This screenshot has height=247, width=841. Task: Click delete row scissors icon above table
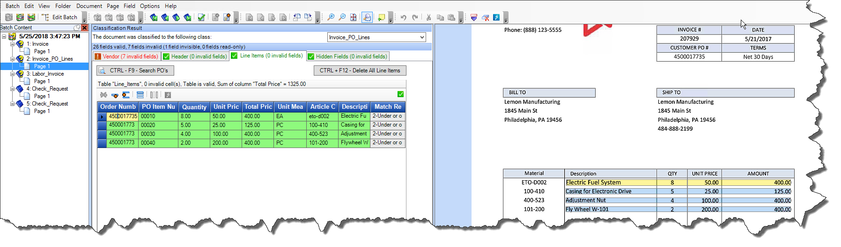pyautogui.click(x=103, y=95)
